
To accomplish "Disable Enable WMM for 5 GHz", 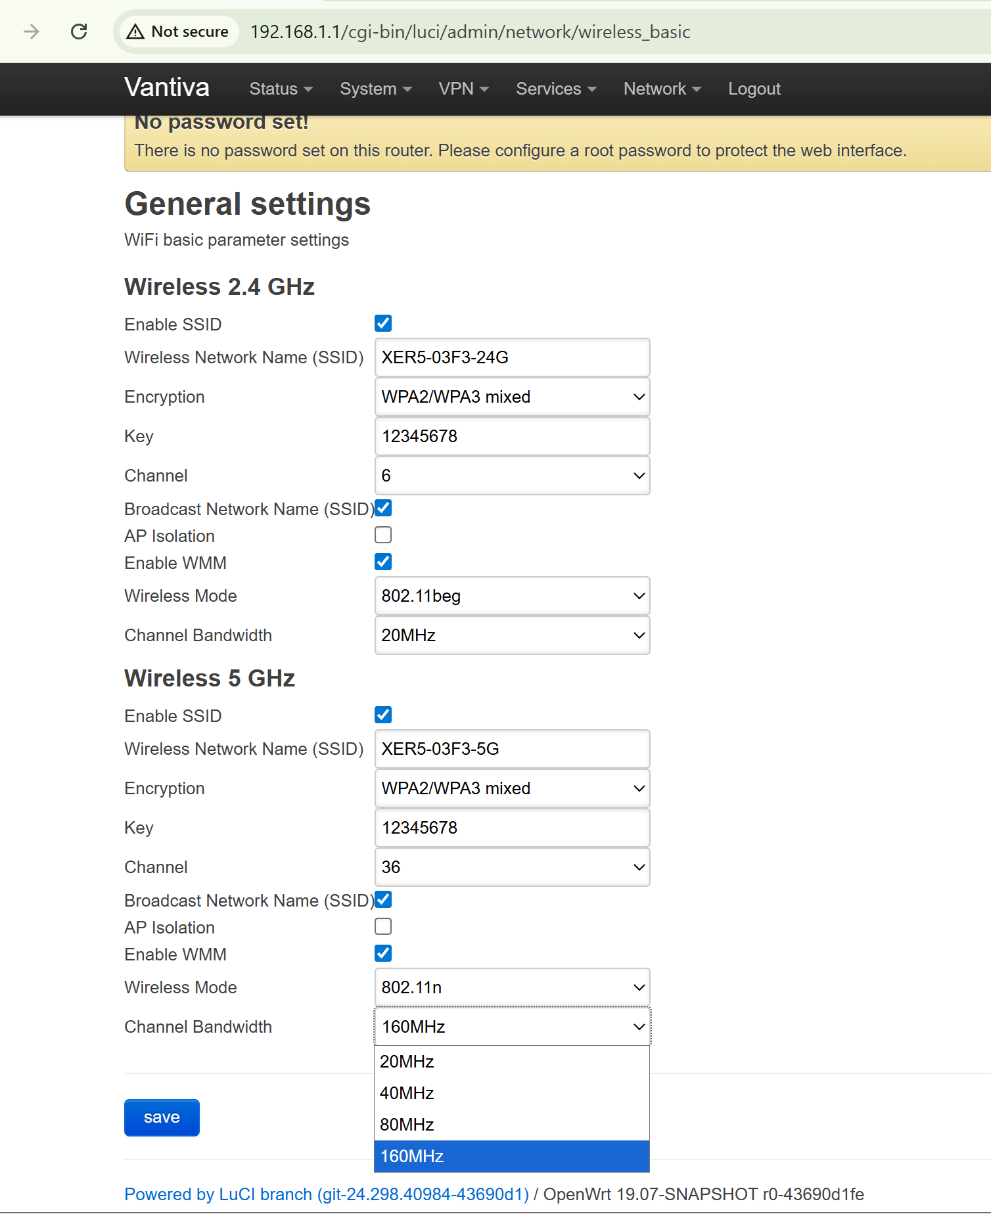I will coord(383,953).
